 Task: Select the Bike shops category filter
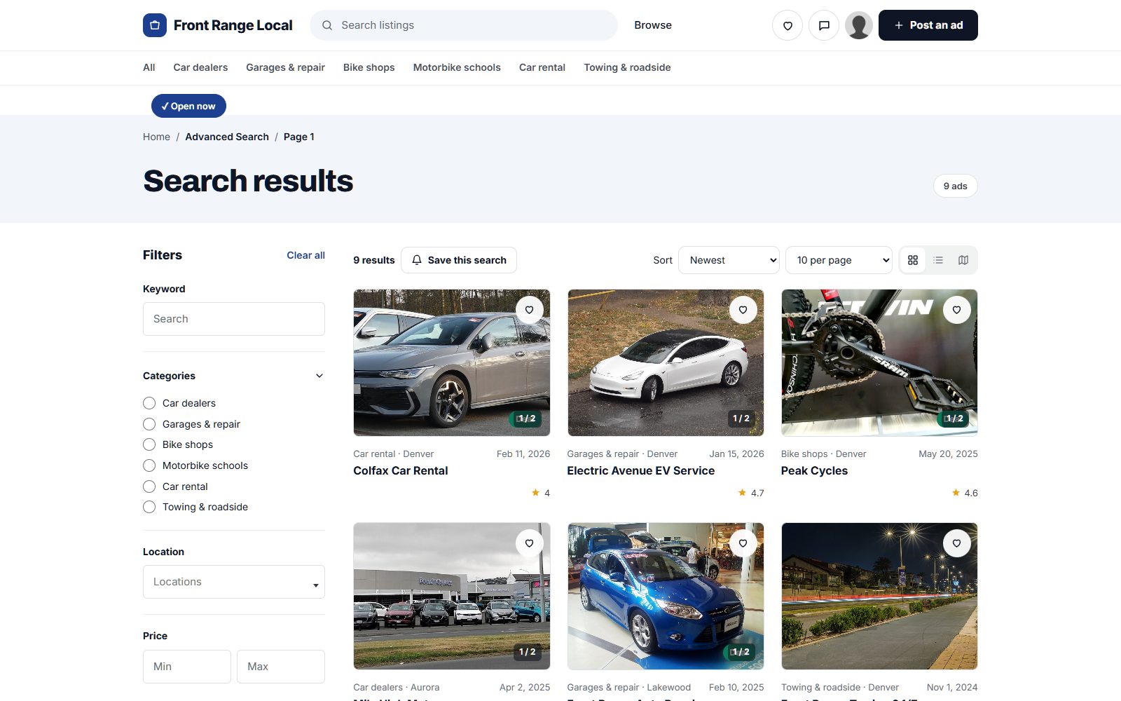click(x=149, y=444)
